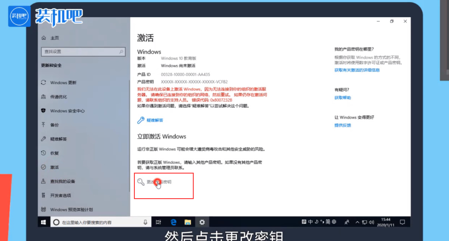This screenshot has width=449, height=241.
Task: Click the product ID 00328-10000-00001-AA435
Action: click(185, 74)
